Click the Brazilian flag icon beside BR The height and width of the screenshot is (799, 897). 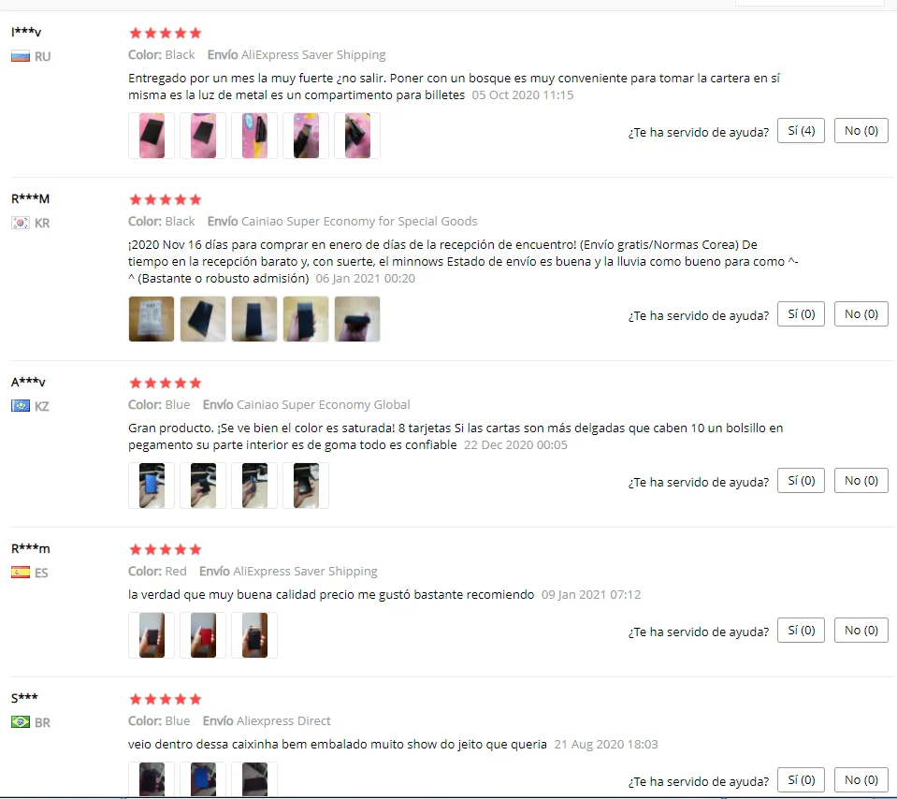coord(21,721)
